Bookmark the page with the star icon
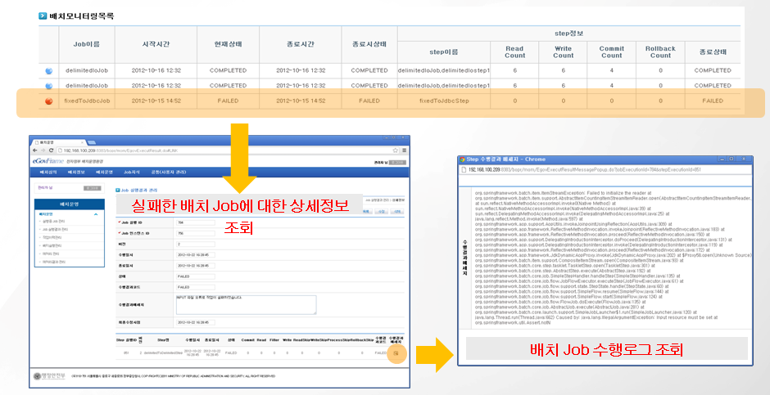770x395 pixels. pyautogui.click(x=394, y=150)
